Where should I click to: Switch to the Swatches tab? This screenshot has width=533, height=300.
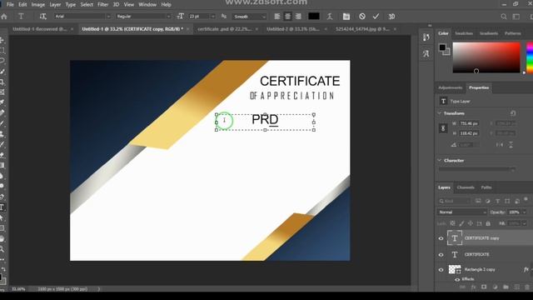[464, 33]
